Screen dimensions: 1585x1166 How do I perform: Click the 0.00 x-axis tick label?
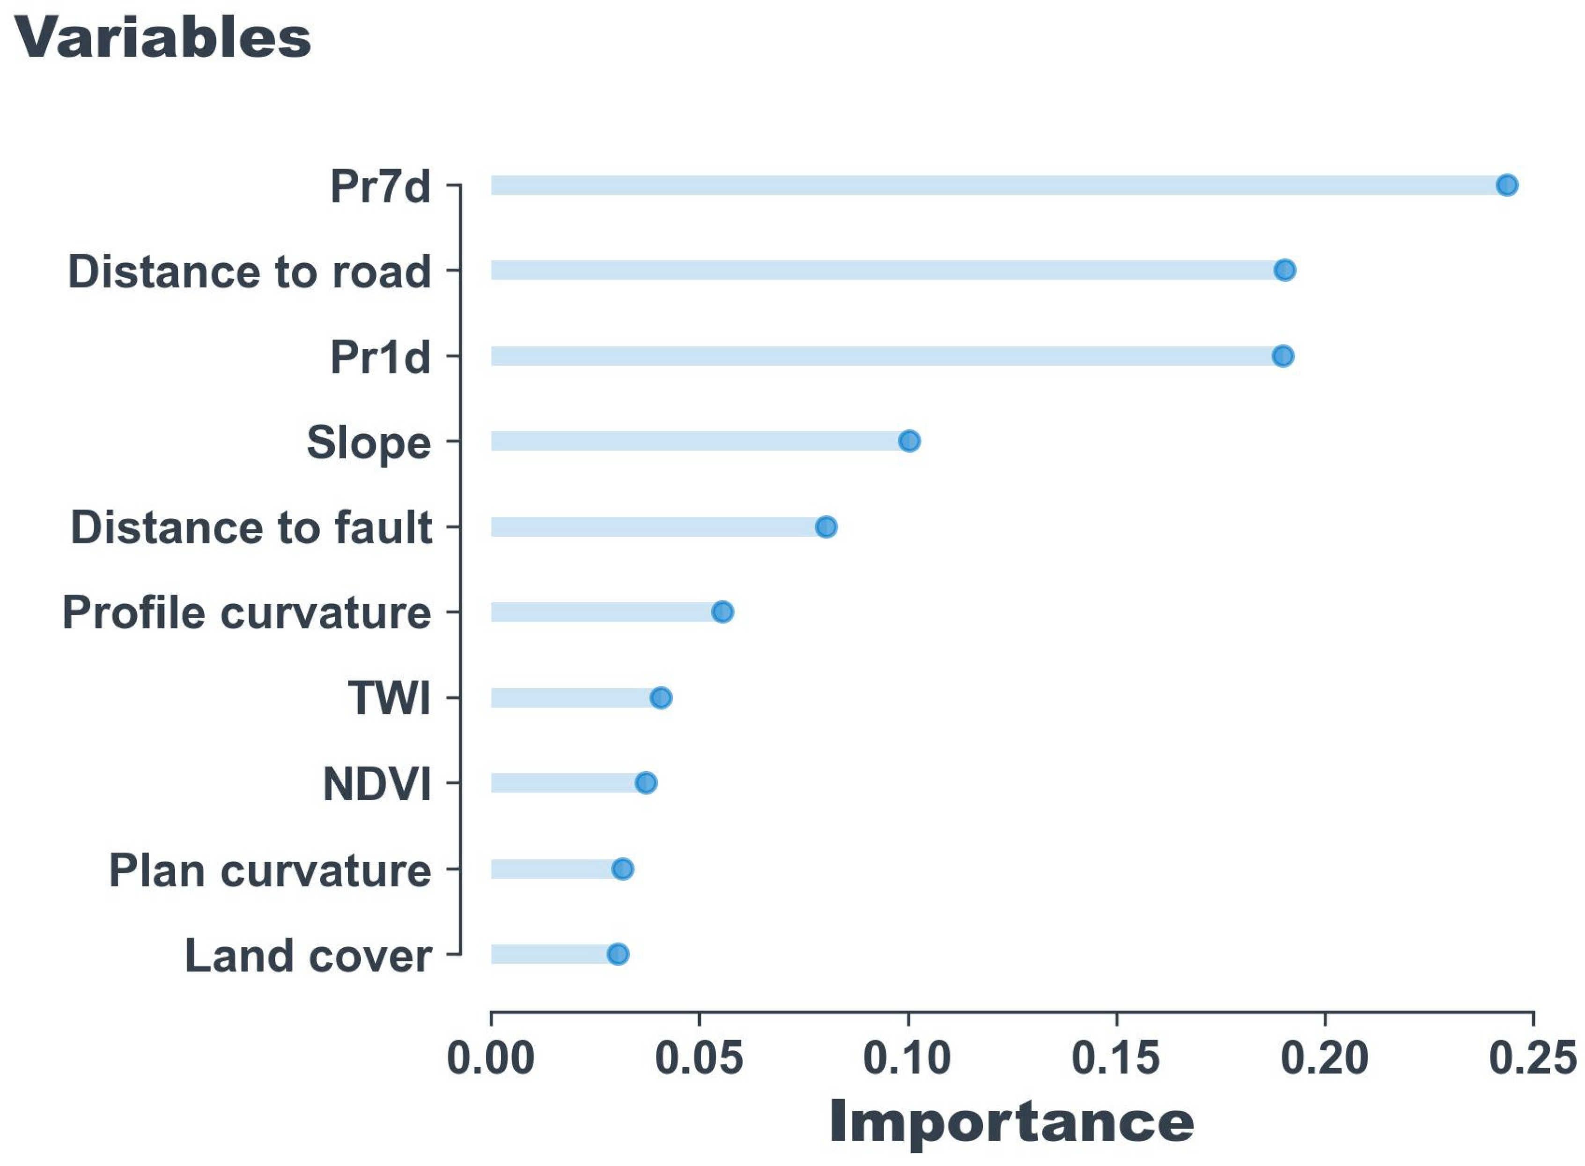pos(490,1059)
